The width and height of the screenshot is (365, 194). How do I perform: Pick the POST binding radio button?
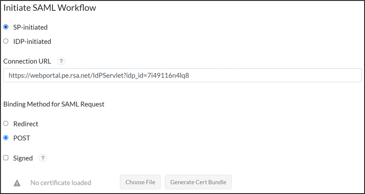(6, 138)
